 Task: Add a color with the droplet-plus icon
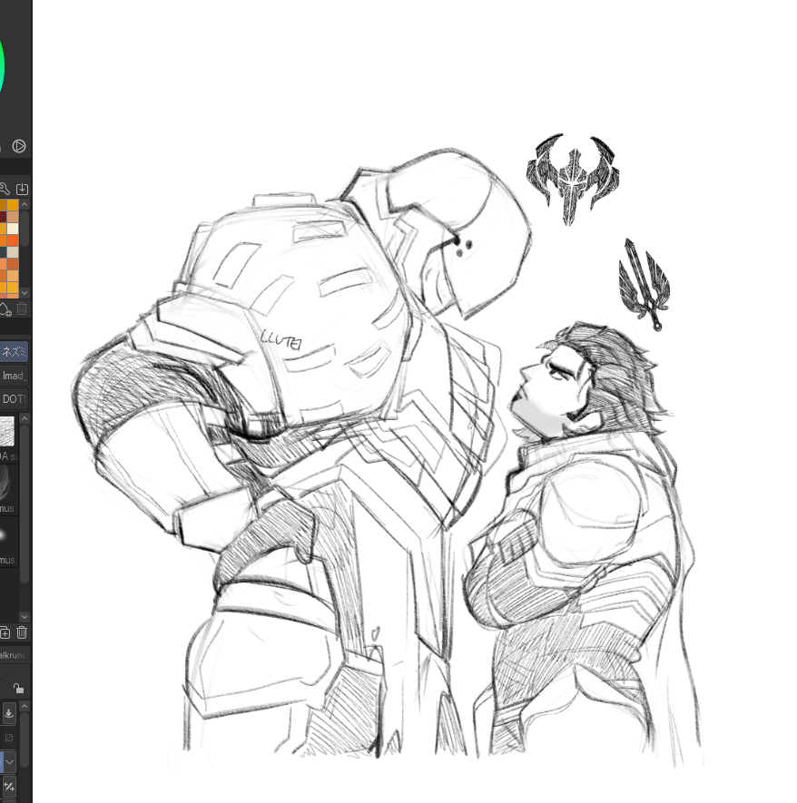click(5, 309)
